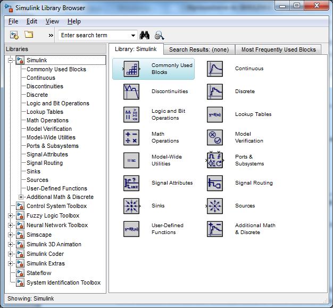The width and height of the screenshot is (333, 308).
Task: Select Sinks in the Libraries tree
Action: (x=34, y=171)
